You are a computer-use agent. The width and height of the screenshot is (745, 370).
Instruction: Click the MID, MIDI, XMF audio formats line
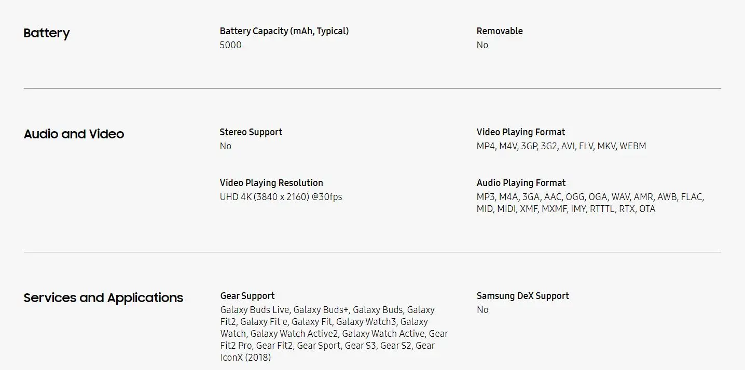(x=566, y=209)
